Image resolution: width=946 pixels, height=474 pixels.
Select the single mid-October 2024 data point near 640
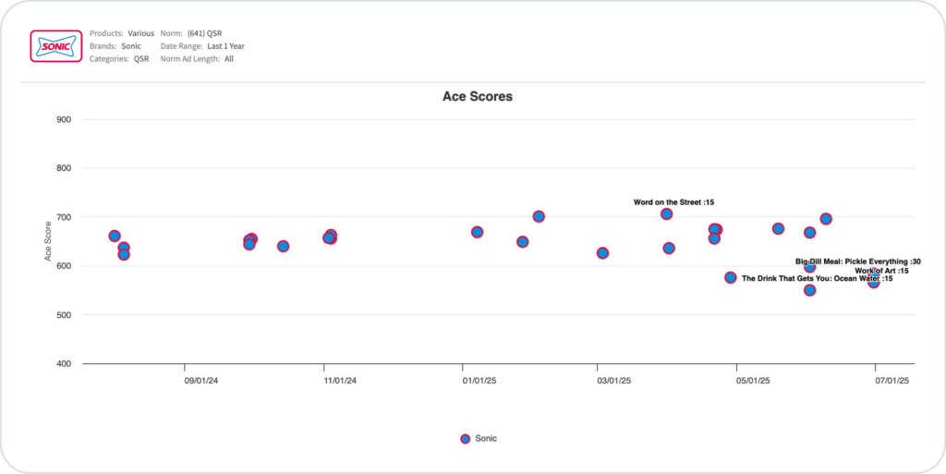pos(283,246)
